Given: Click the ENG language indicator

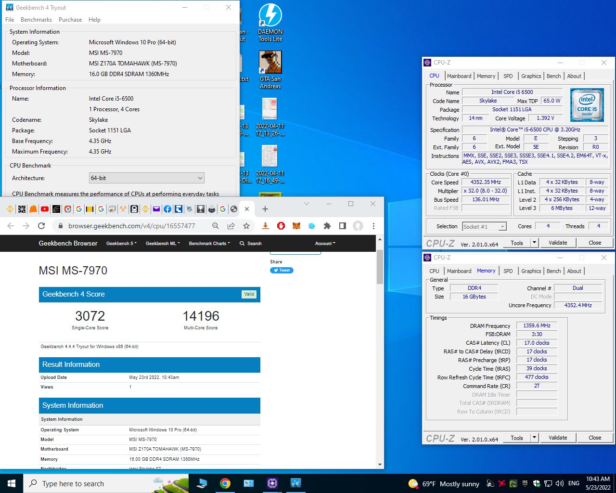Looking at the screenshot, I should point(574,483).
